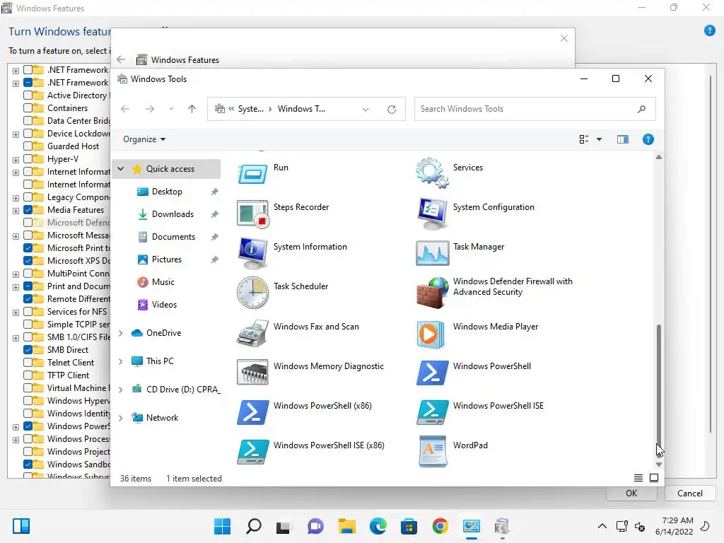This screenshot has height=543, width=724.
Task: Open the Run tool icon
Action: coord(252,173)
